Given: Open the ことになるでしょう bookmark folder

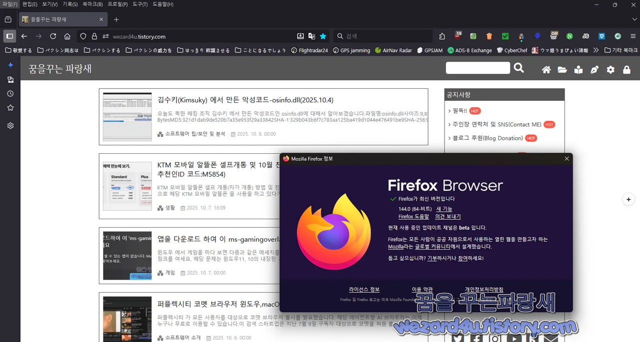Looking at the screenshot, I should tap(260, 50).
